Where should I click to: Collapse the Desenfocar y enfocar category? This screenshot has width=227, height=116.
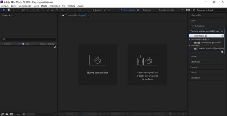(190, 39)
